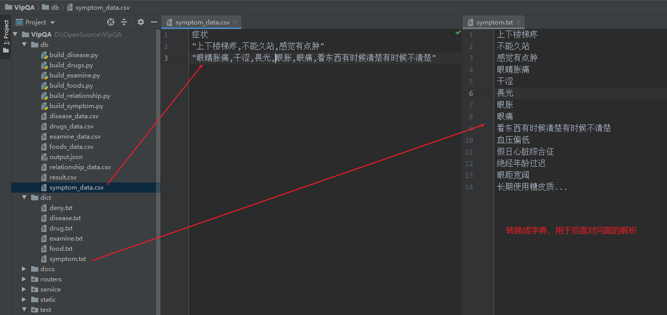
Task: Click 感觉有点肿 line in symptom.txt
Action: point(517,58)
